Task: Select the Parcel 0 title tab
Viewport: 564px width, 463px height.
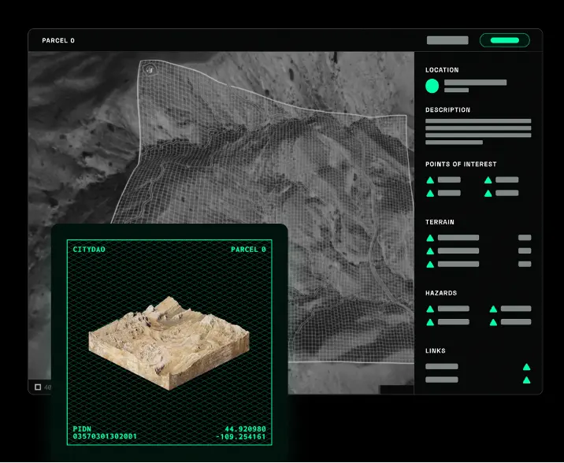Action: pyautogui.click(x=58, y=40)
